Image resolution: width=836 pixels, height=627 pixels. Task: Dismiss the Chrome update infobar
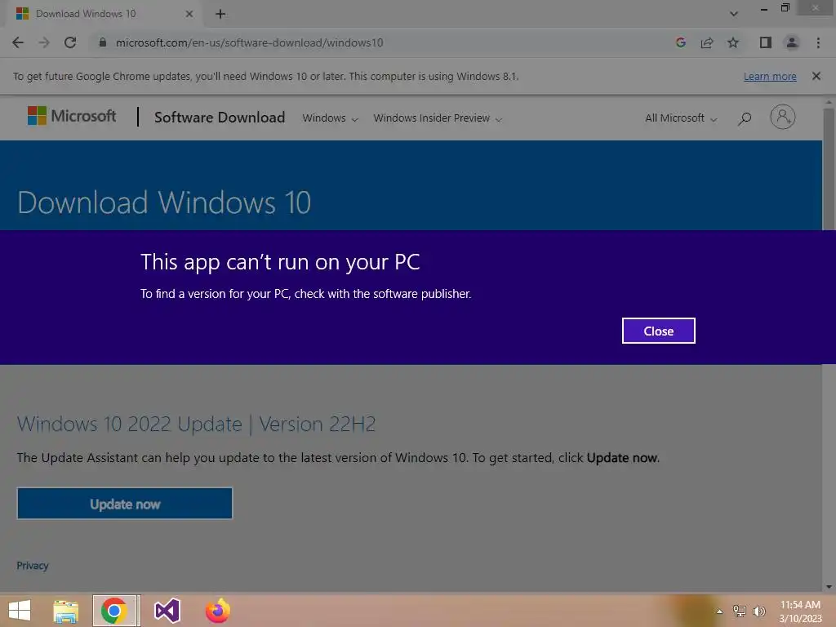816,76
